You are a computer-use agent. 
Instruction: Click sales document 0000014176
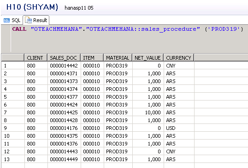coord(64,128)
